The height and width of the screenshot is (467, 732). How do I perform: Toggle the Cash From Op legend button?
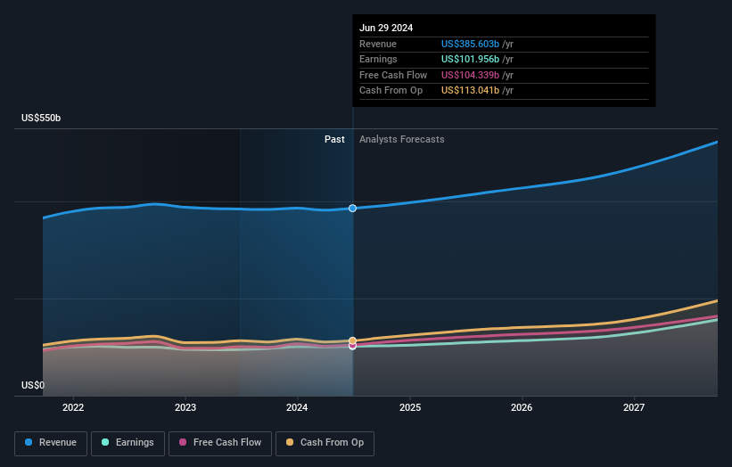[325, 443]
